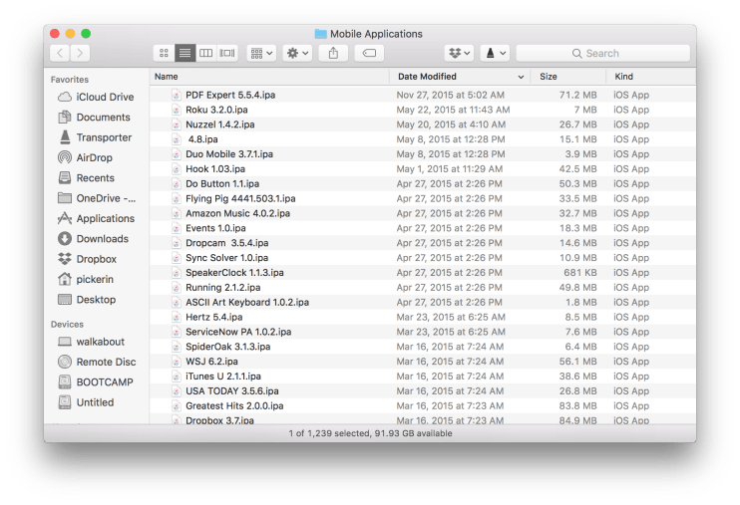
Task: Select file USA TODAY 3.5.6.ipa
Action: click(423, 390)
